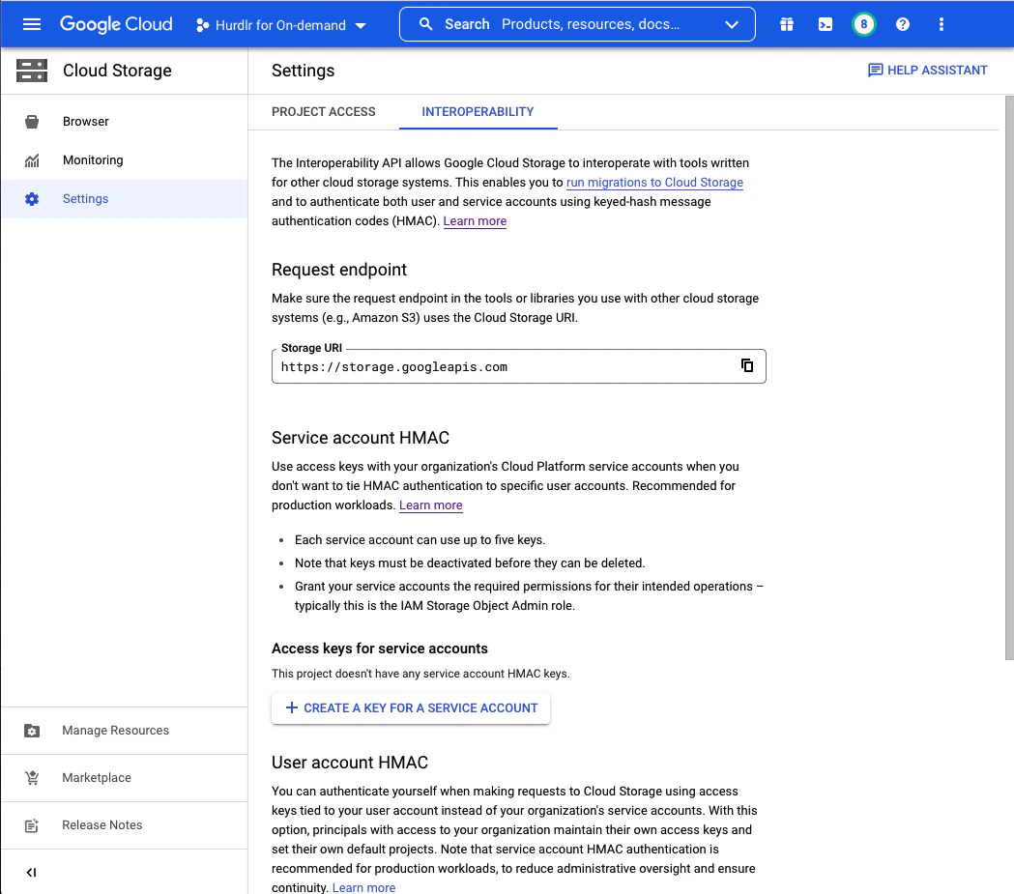Click the Cloud Storage product icon

pos(32,71)
